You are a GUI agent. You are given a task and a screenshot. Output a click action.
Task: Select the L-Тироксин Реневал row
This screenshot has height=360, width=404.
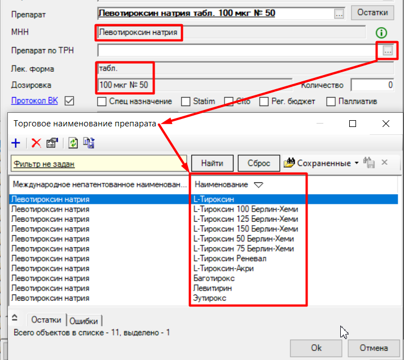coord(204,258)
